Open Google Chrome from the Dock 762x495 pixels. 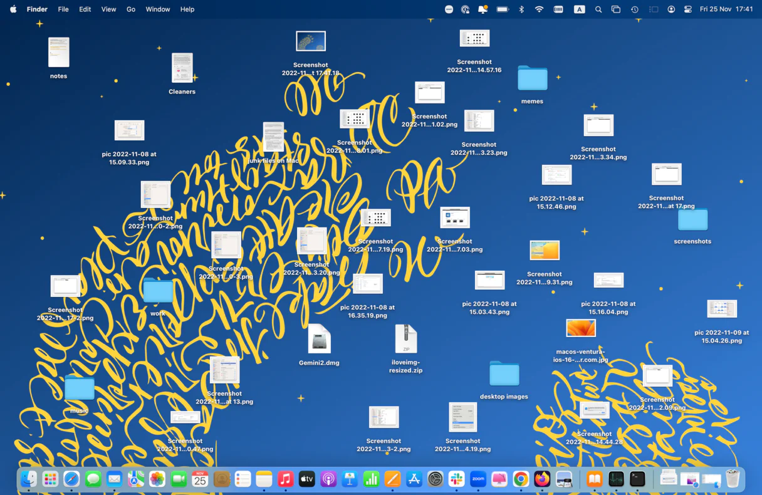point(520,479)
